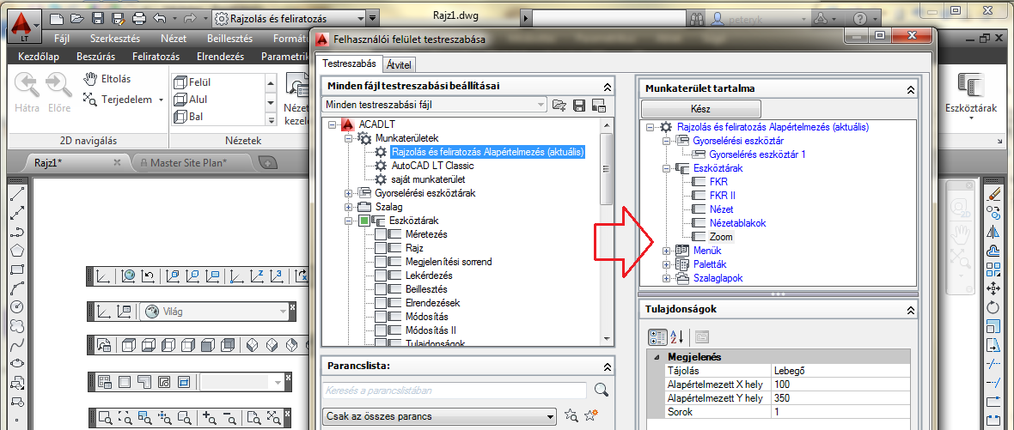Create a new drawing from quick access toolbar

click(x=57, y=19)
